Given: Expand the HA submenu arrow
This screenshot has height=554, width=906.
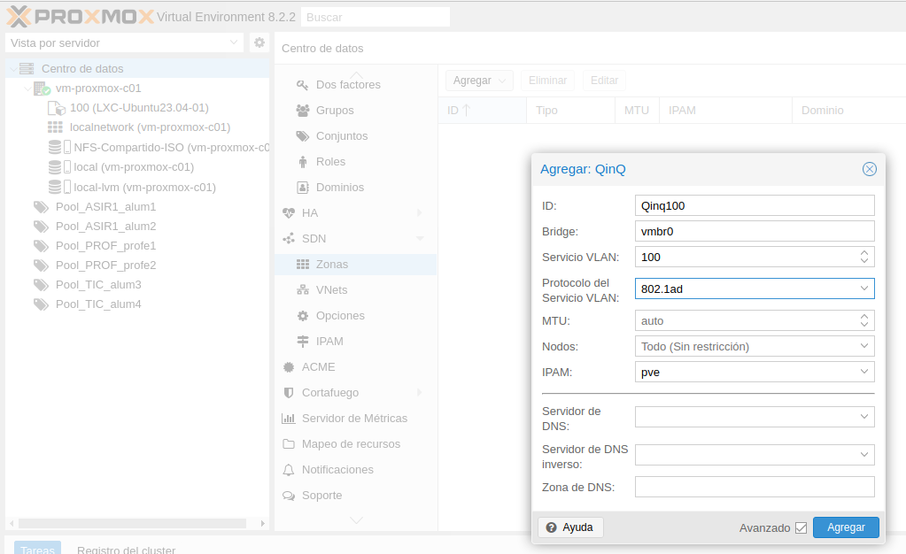Looking at the screenshot, I should click(x=420, y=213).
